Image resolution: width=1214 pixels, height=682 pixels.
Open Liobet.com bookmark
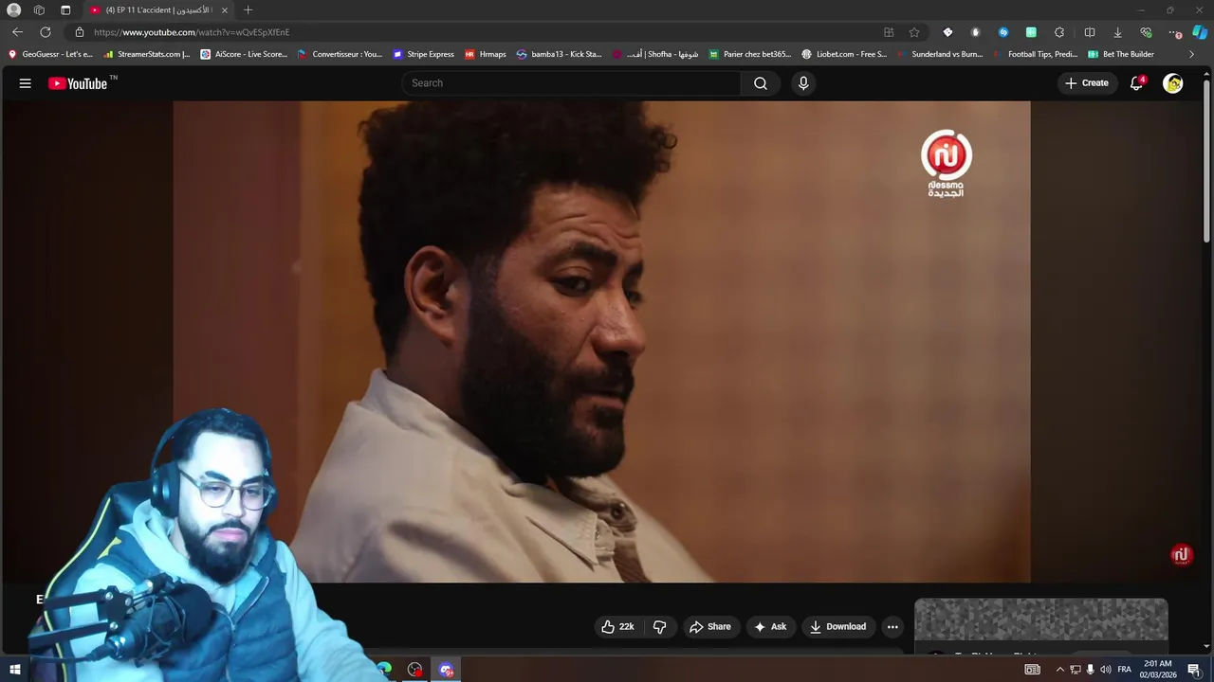pos(844,54)
